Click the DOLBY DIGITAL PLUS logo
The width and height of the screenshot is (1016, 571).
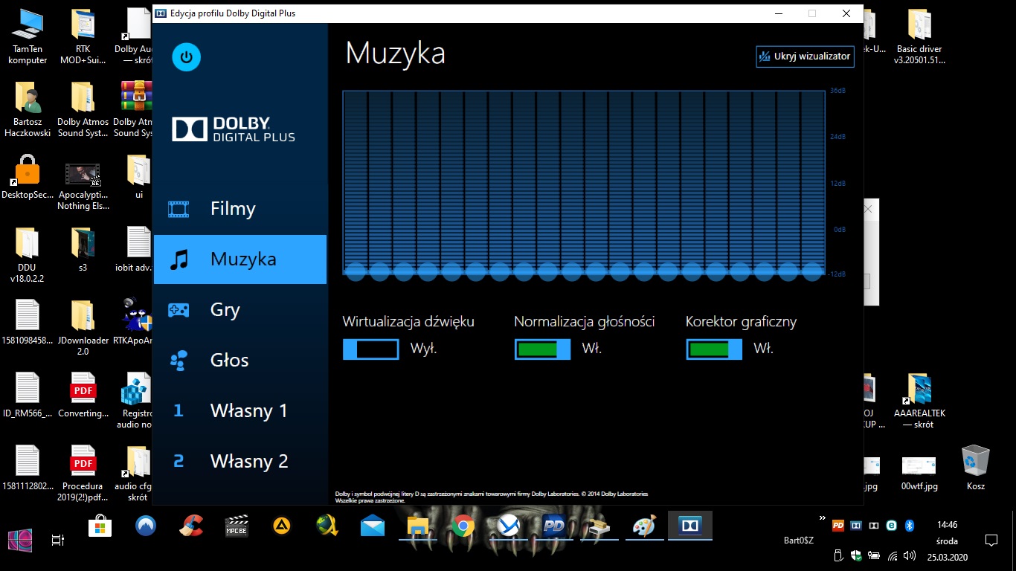pyautogui.click(x=234, y=129)
